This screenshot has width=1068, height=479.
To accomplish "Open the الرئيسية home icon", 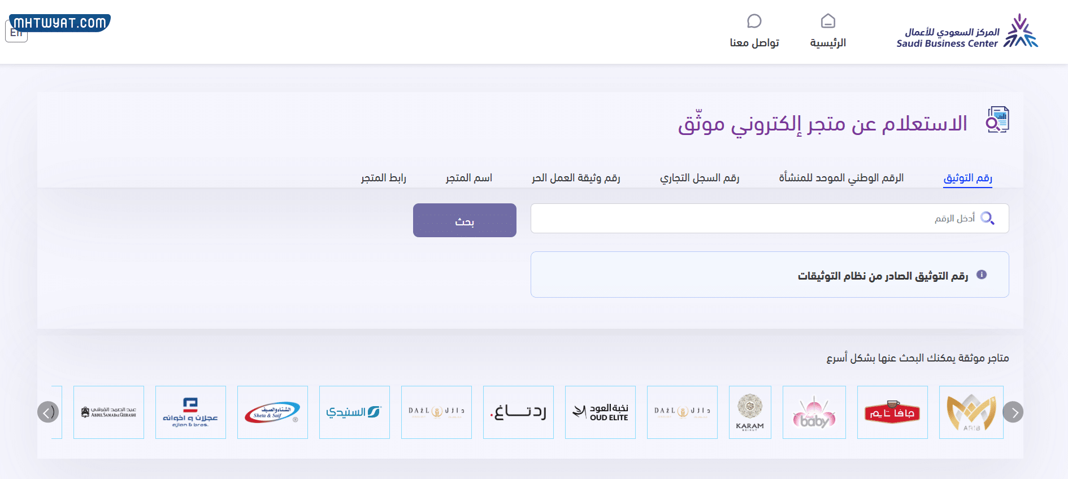I will pos(828,21).
